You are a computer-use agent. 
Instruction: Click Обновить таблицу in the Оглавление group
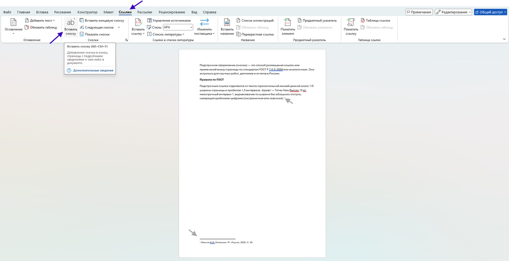(40, 27)
